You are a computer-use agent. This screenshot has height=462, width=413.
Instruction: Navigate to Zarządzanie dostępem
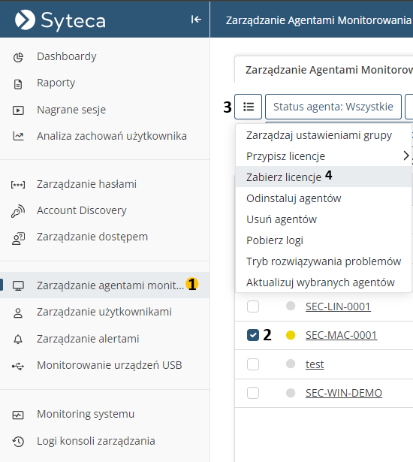92,237
